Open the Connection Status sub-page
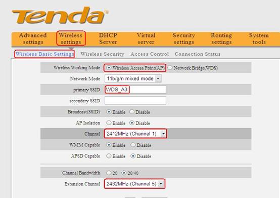 click(x=198, y=54)
